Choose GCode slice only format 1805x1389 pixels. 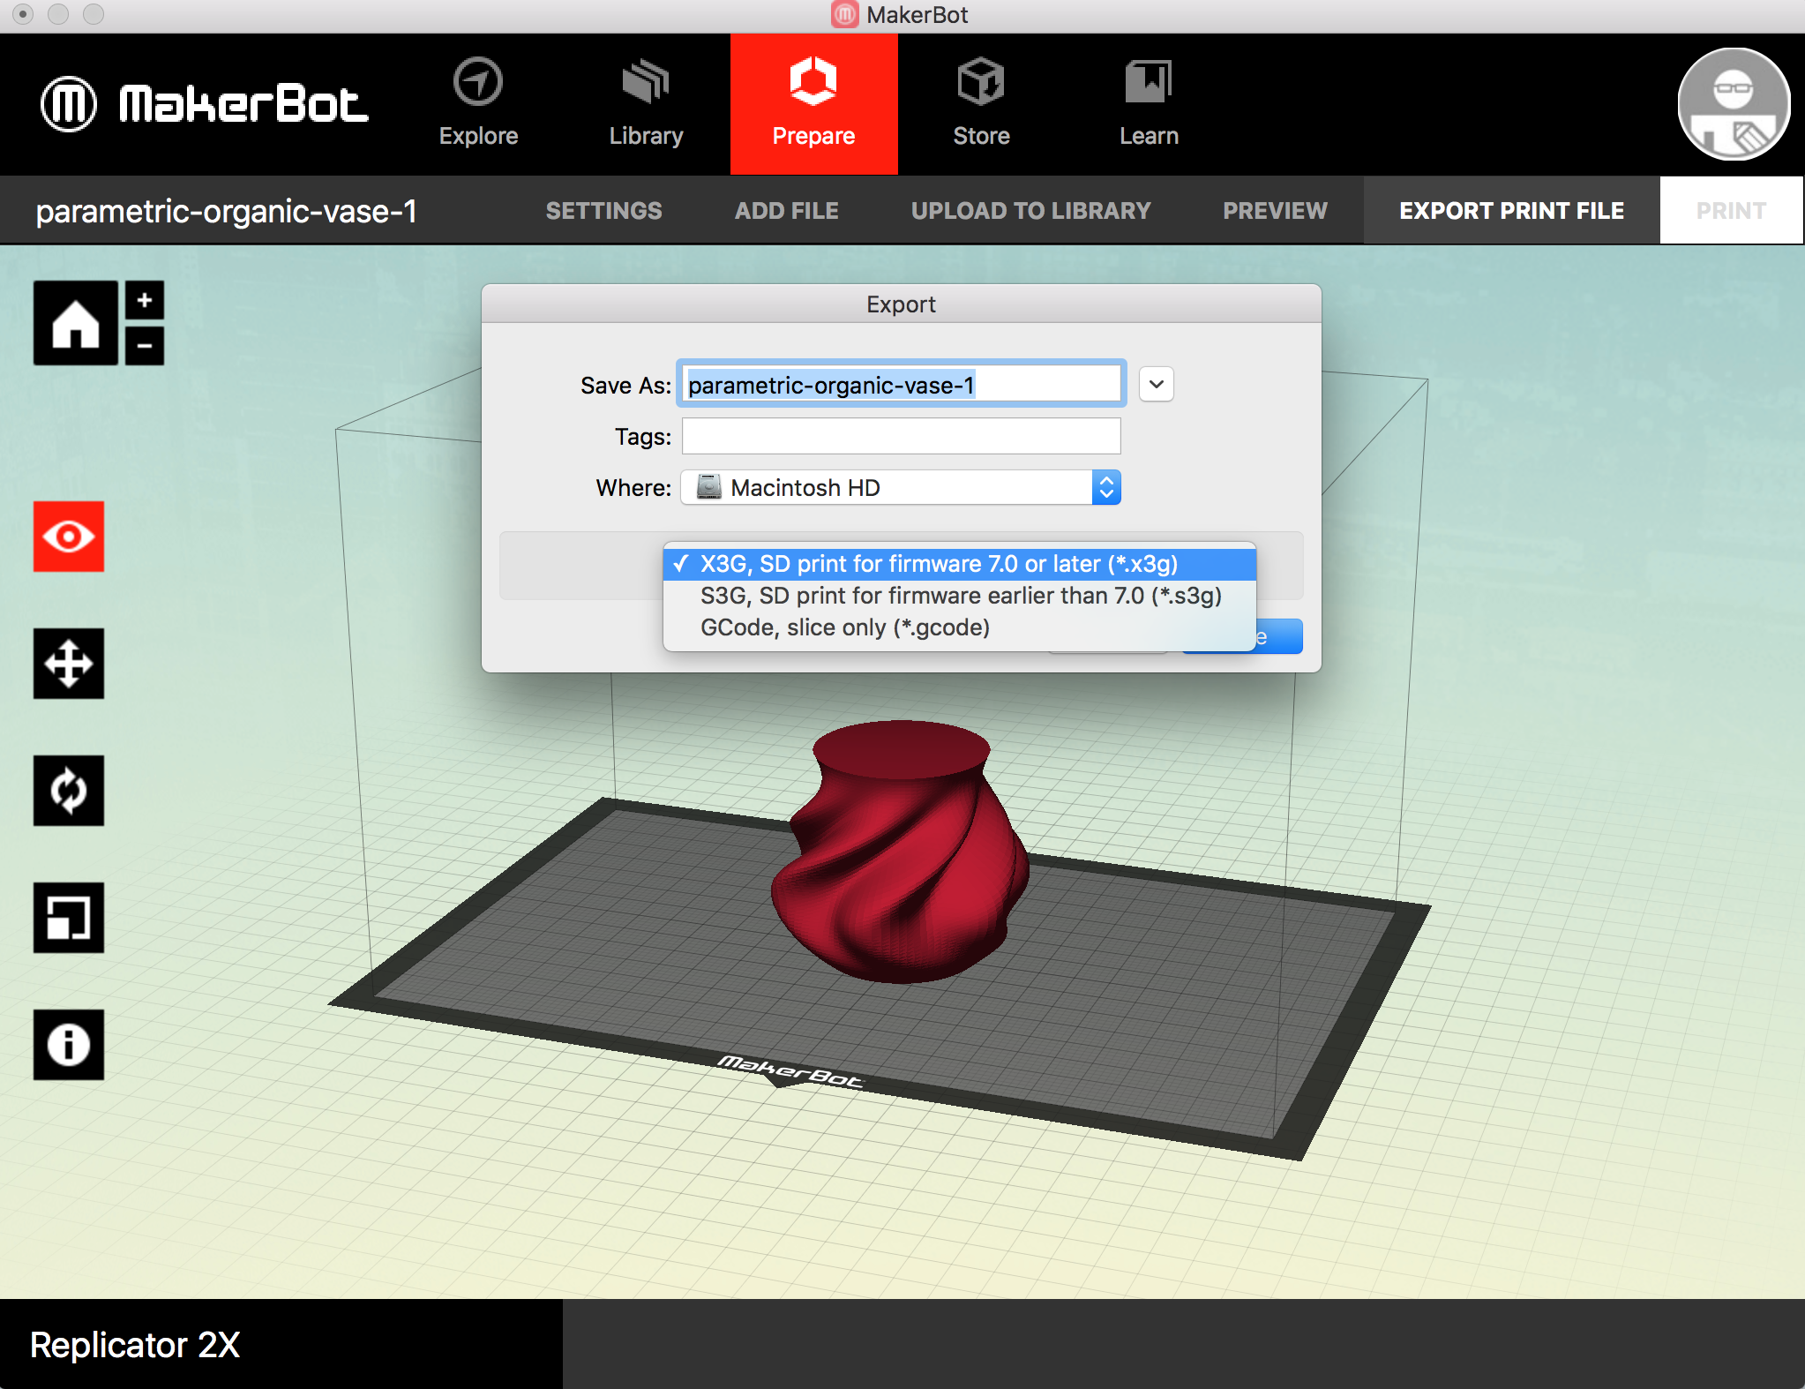(960, 627)
